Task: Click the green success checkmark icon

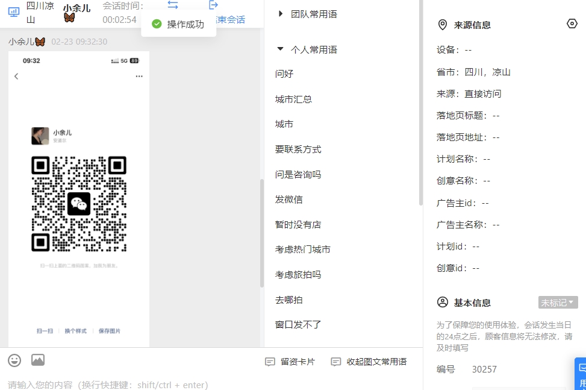Action: [157, 24]
